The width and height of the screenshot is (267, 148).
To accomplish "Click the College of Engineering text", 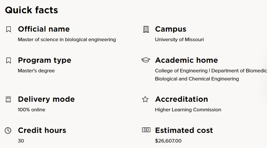I will [181, 70].
